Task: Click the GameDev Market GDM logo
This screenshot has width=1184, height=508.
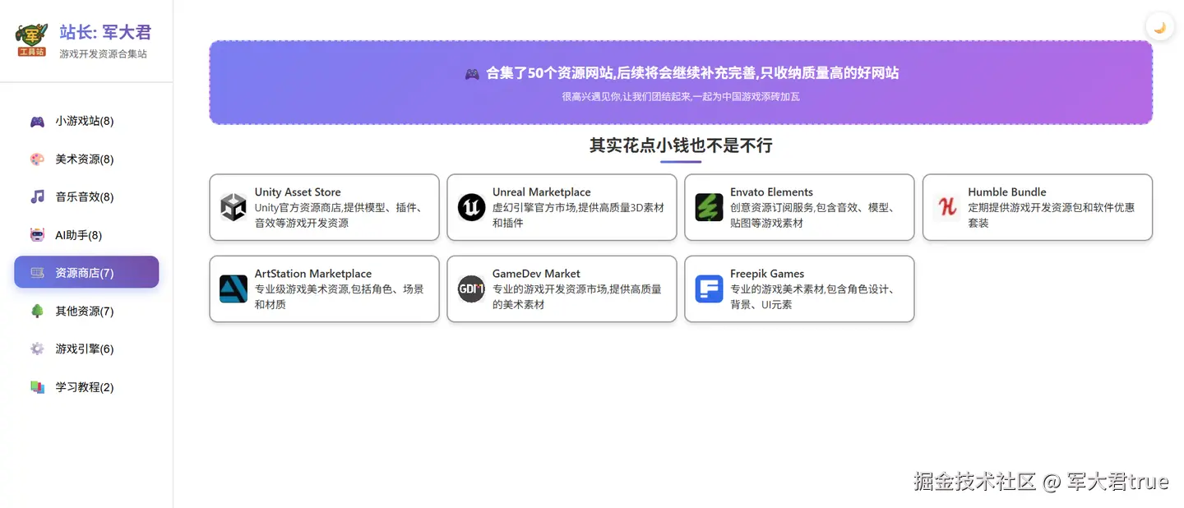Action: click(x=471, y=289)
